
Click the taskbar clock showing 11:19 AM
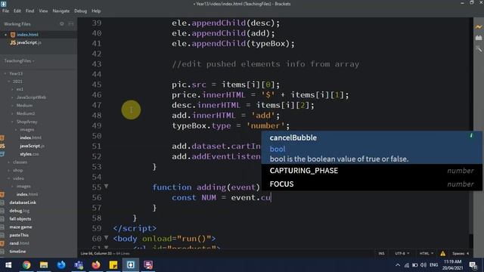[x=453, y=265]
